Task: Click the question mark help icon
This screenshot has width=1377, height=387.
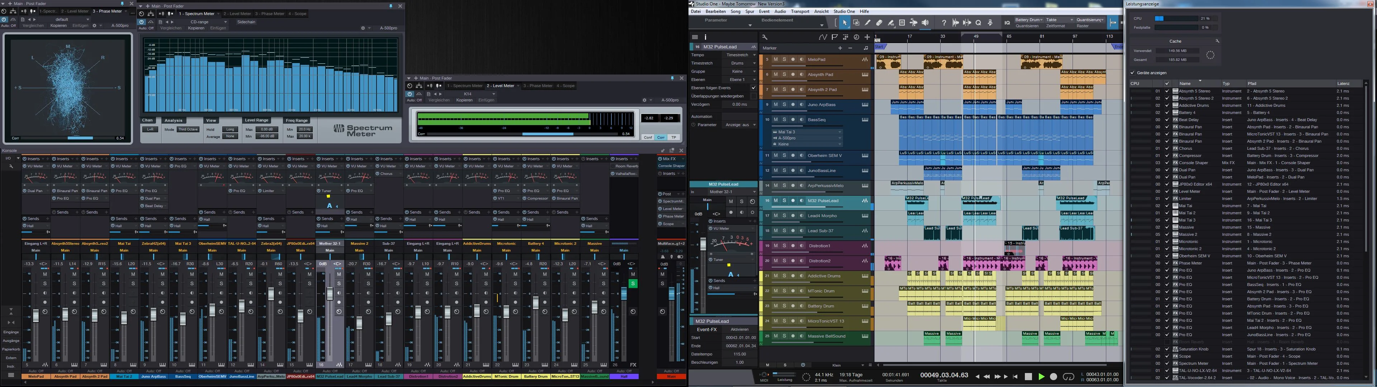Action: click(944, 23)
